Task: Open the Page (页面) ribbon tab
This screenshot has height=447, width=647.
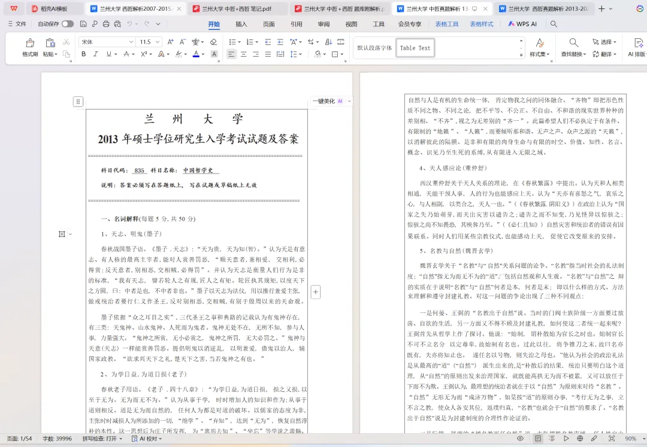Action: [x=268, y=25]
